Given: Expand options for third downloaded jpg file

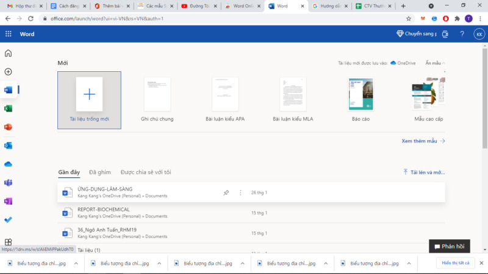Looking at the screenshot, I should (x=242, y=263).
